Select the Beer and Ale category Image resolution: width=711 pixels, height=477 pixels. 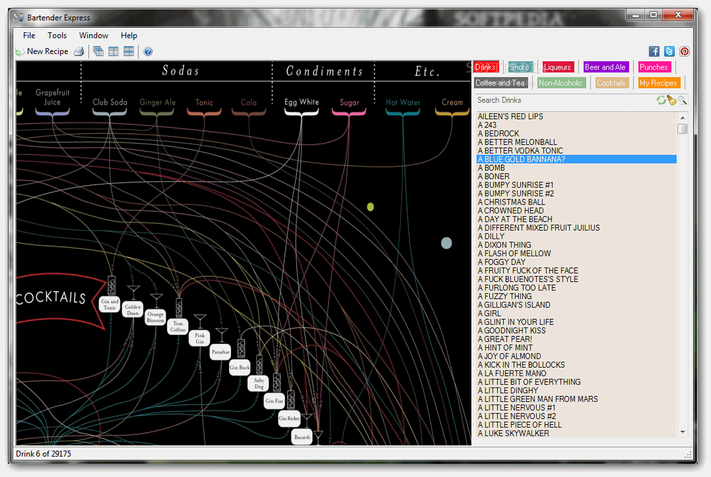tap(605, 67)
